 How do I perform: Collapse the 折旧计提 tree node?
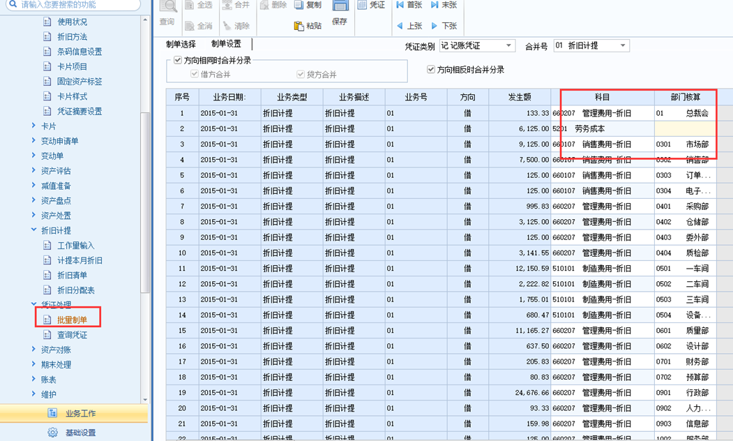[x=34, y=230]
